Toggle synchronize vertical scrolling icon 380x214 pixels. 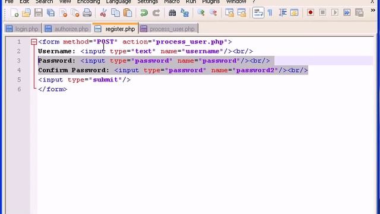coord(229,12)
